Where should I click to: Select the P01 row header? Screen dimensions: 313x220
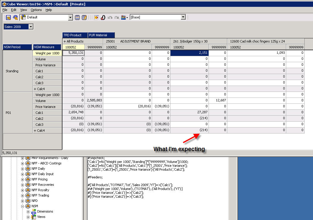click(x=18, y=113)
